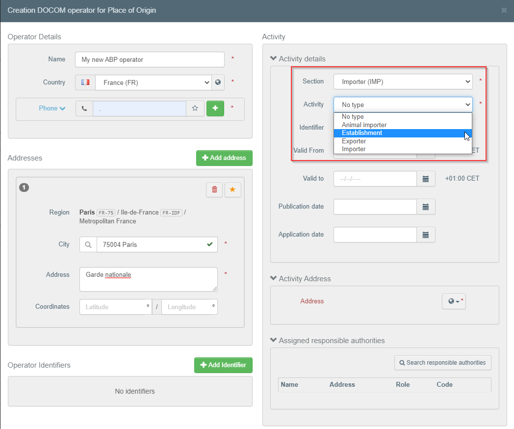Open the Phone type dropdown
514x429 pixels.
coord(52,108)
